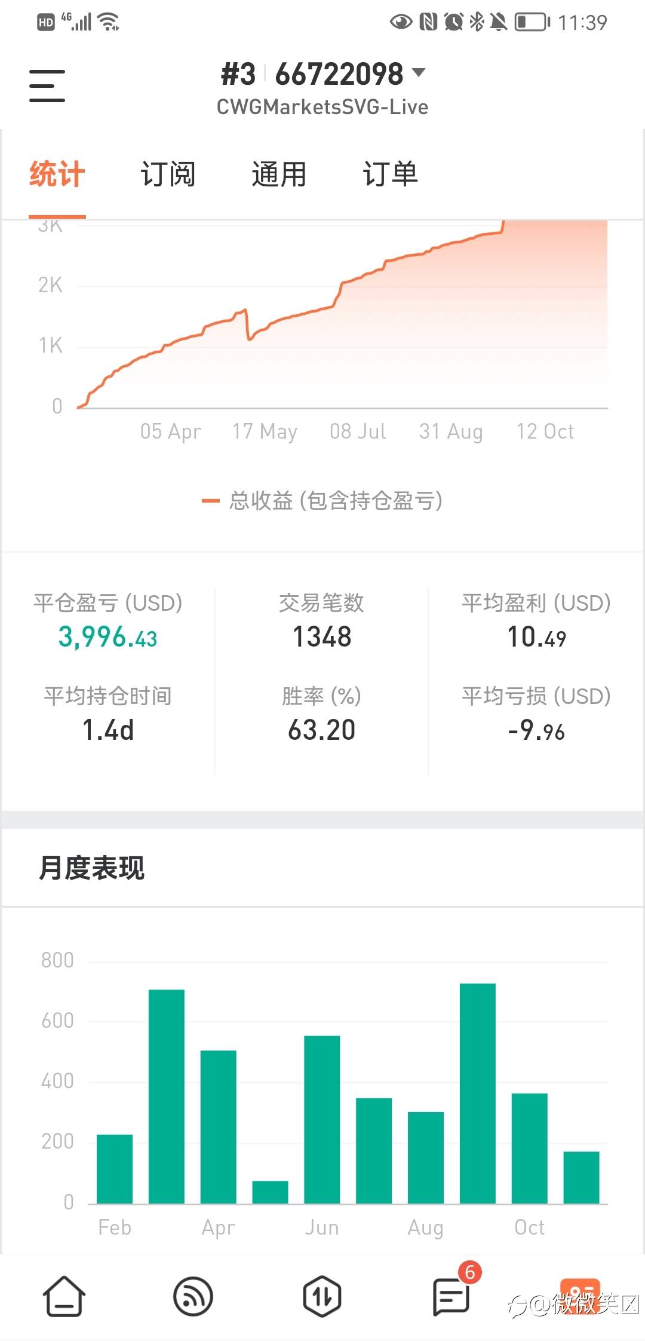Tap the 月度表现 section heading

click(91, 868)
